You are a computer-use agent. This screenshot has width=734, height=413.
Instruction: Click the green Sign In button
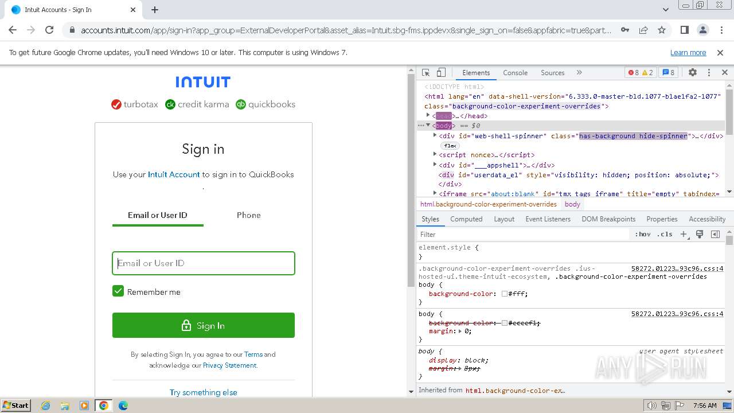pos(204,325)
